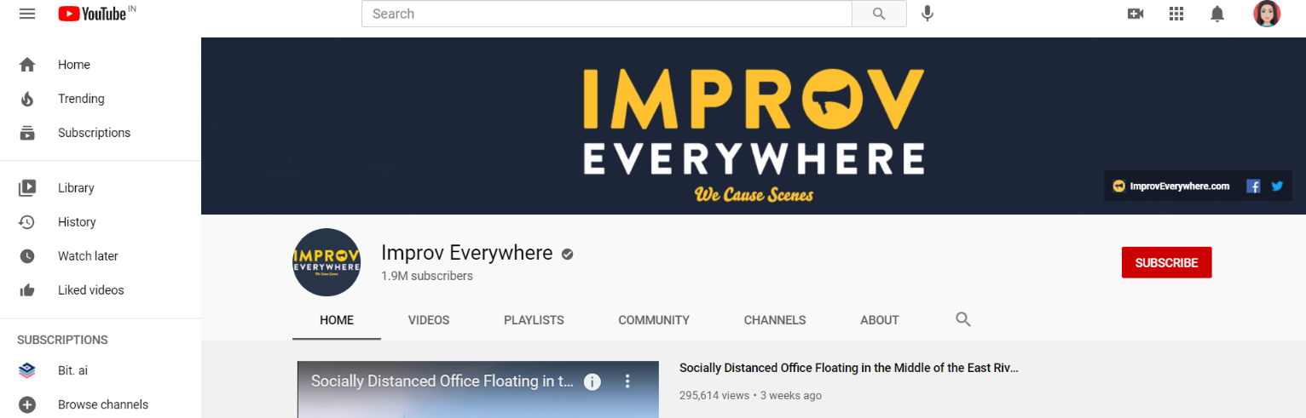The image size is (1306, 418).
Task: Switch to VIDEOS tab
Action: tap(429, 320)
